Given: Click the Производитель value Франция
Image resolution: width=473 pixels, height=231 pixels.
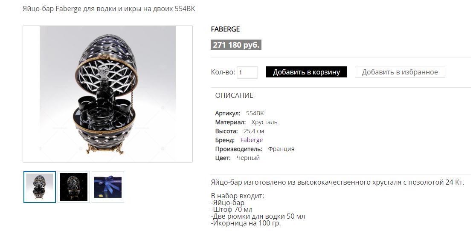Looking at the screenshot, I should pos(281,149).
